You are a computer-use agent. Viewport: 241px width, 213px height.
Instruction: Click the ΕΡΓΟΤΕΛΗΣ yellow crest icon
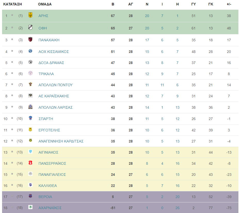[30, 129]
